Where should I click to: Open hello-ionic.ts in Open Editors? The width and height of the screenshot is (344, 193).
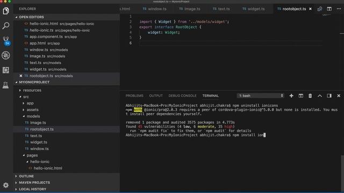coord(67,30)
